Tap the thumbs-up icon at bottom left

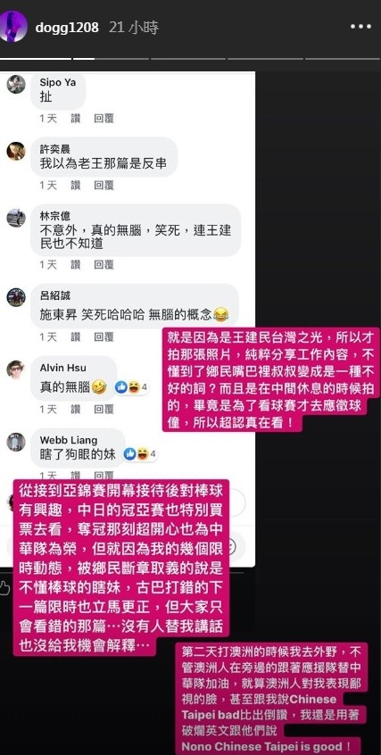(4, 588)
